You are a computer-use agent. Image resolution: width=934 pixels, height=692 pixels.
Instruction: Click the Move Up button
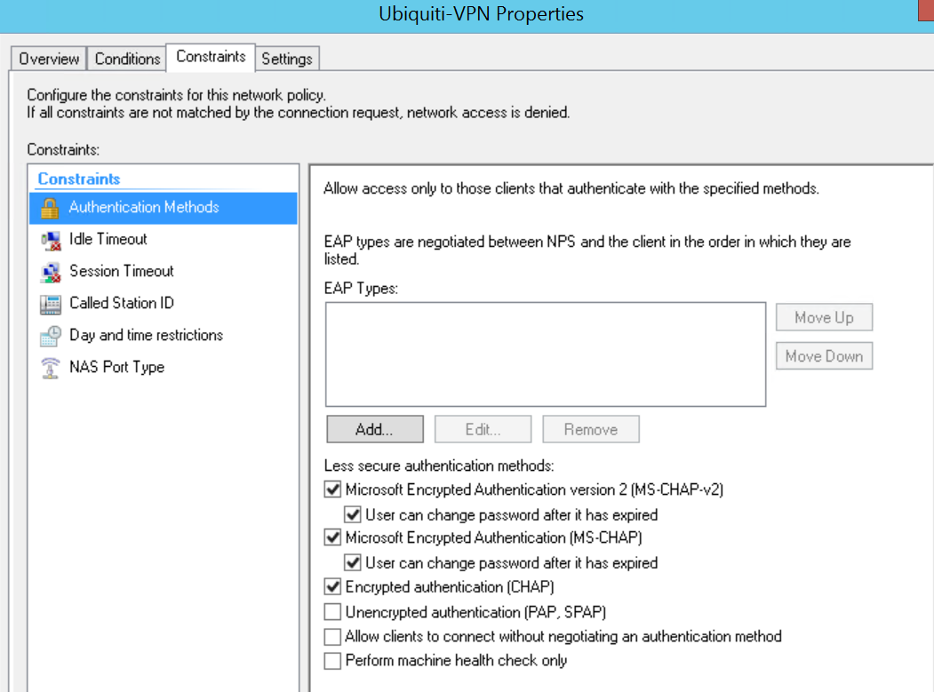pyautogui.click(x=824, y=318)
